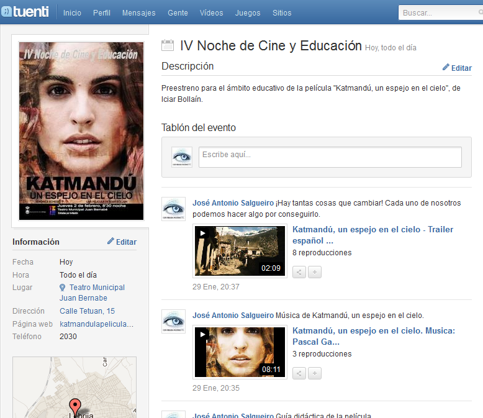Click the red map marker on the map

[75, 407]
